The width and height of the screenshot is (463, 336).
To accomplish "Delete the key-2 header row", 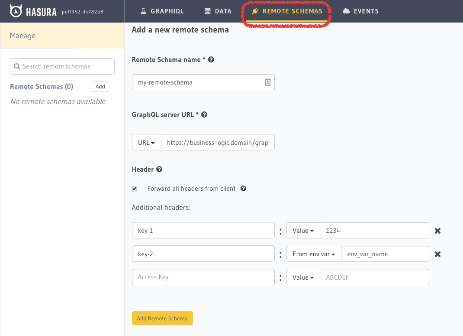I will pyautogui.click(x=437, y=254).
